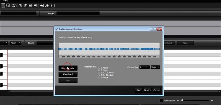
Task: Click the help button in dialog title bar
Action: point(153,29)
